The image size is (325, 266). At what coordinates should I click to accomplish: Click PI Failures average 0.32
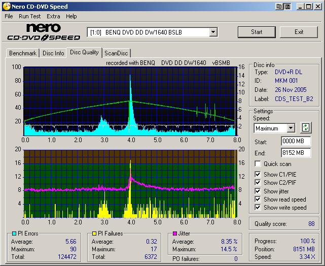tap(152, 242)
